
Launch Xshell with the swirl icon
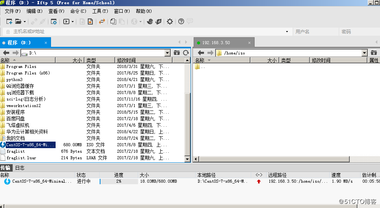(150, 21)
